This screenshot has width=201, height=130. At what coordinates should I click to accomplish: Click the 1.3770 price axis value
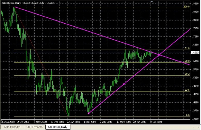[195, 110]
